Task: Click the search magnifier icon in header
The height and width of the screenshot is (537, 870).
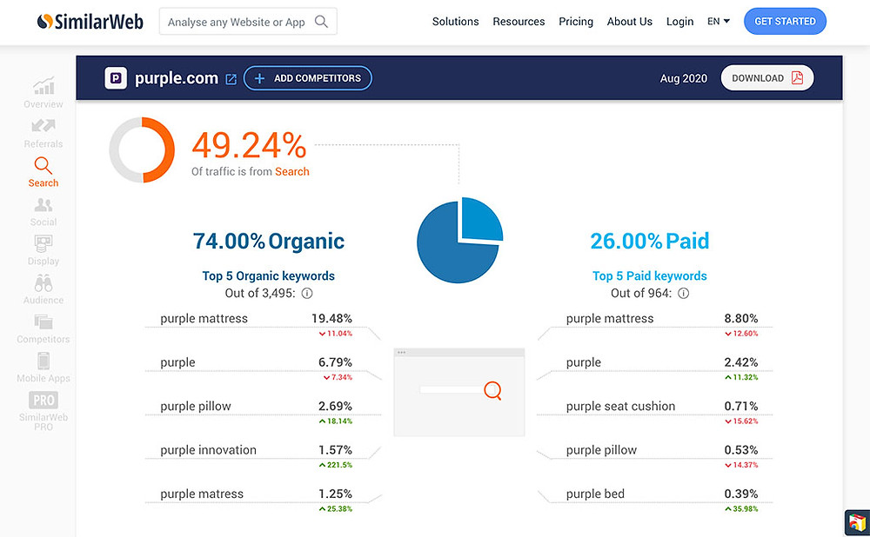Action: click(321, 22)
